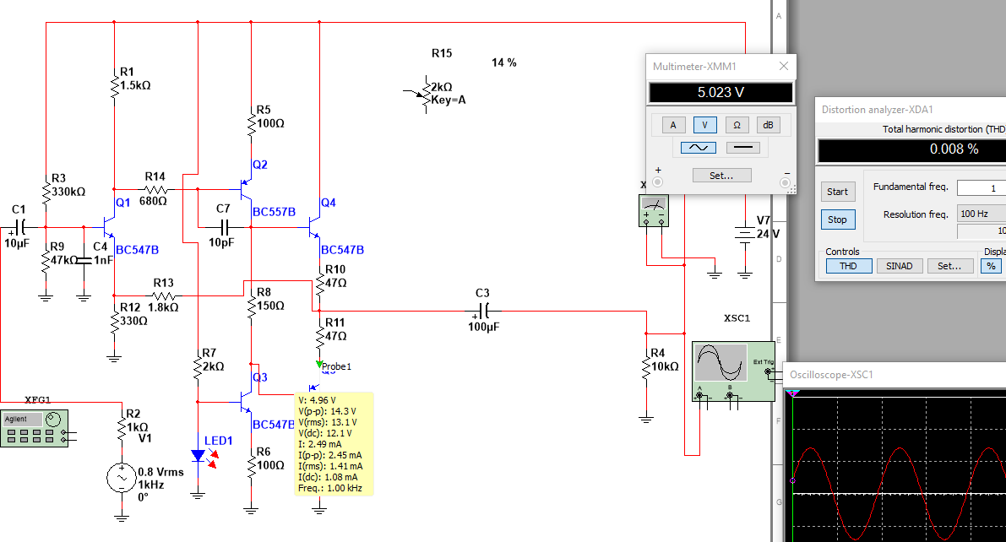
Task: Select resistor R4 10kΩ symbol
Action: click(646, 367)
